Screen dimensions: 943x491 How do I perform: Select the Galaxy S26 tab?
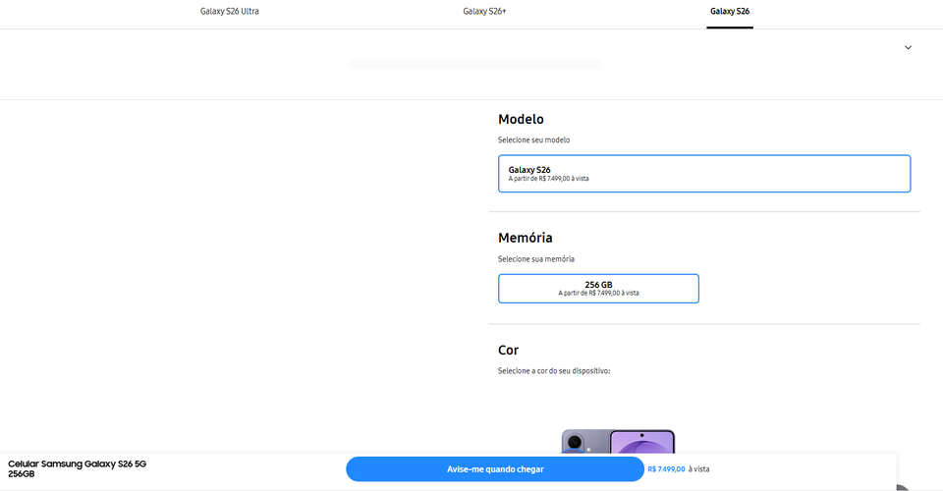[x=730, y=12]
